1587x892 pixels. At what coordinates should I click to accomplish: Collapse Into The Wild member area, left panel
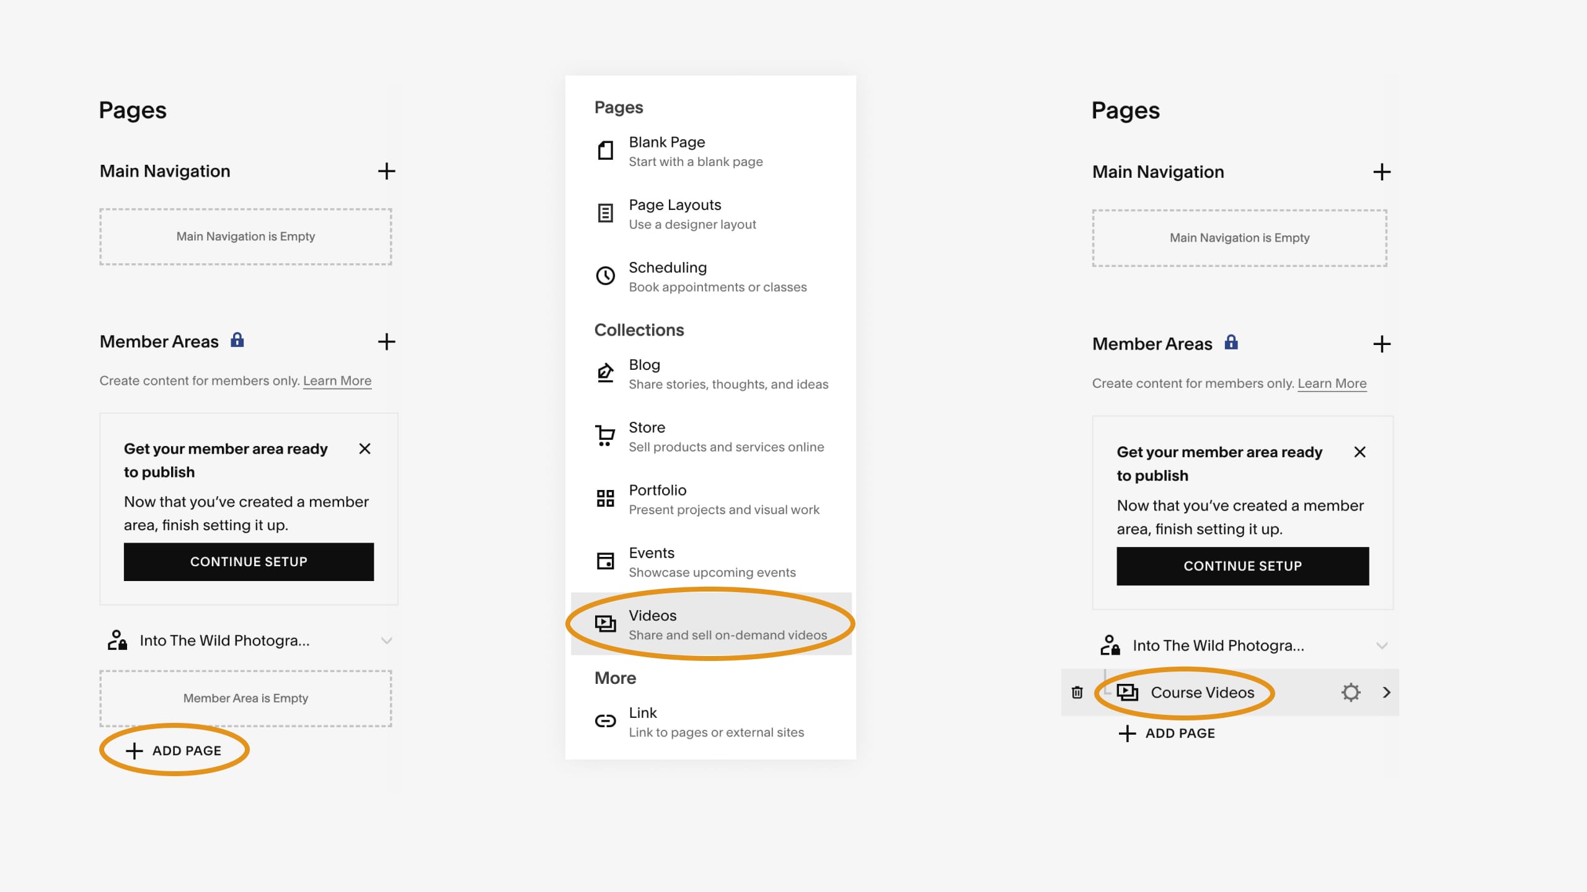pos(386,641)
